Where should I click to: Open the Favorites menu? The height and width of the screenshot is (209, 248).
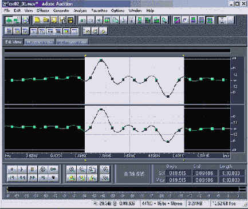pos(99,11)
